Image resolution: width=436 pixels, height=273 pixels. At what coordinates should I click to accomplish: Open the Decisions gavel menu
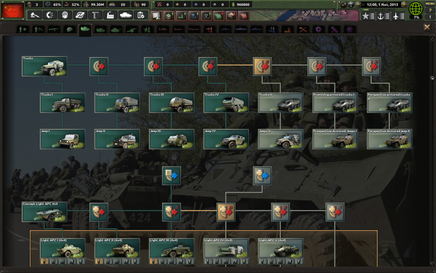click(x=35, y=15)
